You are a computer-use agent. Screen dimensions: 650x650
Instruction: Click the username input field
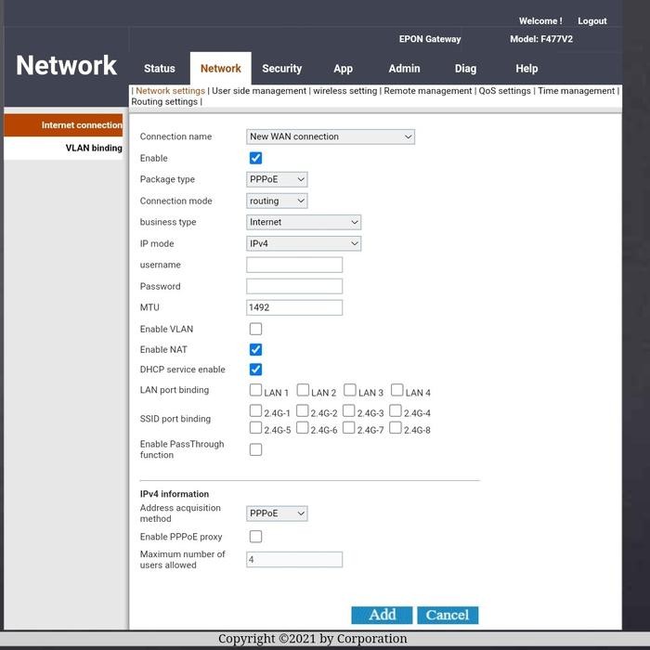point(294,265)
